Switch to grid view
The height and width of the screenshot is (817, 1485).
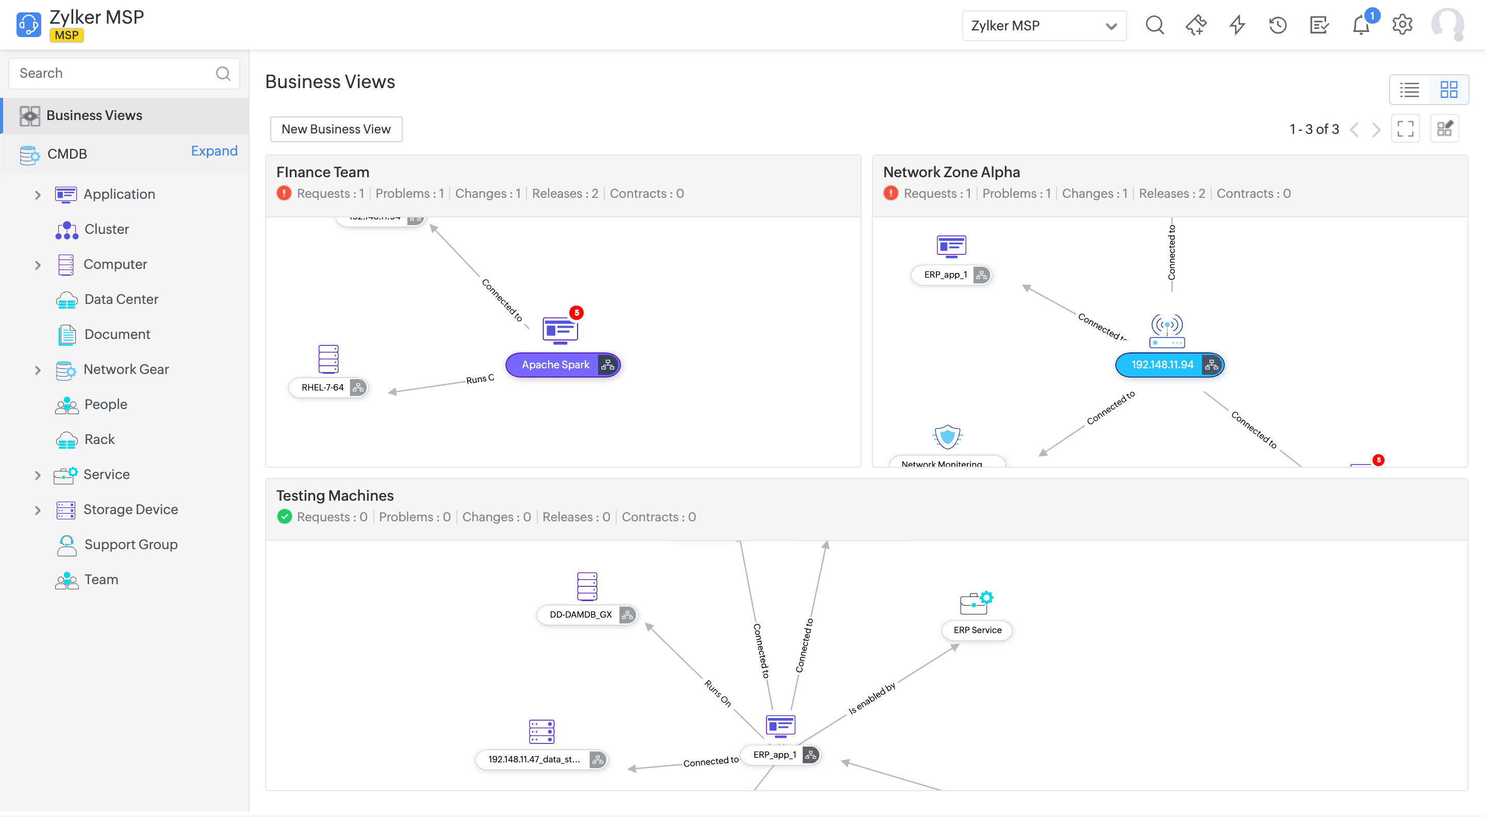[x=1449, y=90]
